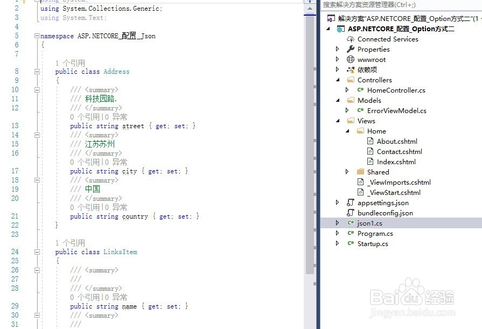Image resolution: width=482 pixels, height=329 pixels.
Task: Click the Connected Services cloud icon
Action: point(351,39)
